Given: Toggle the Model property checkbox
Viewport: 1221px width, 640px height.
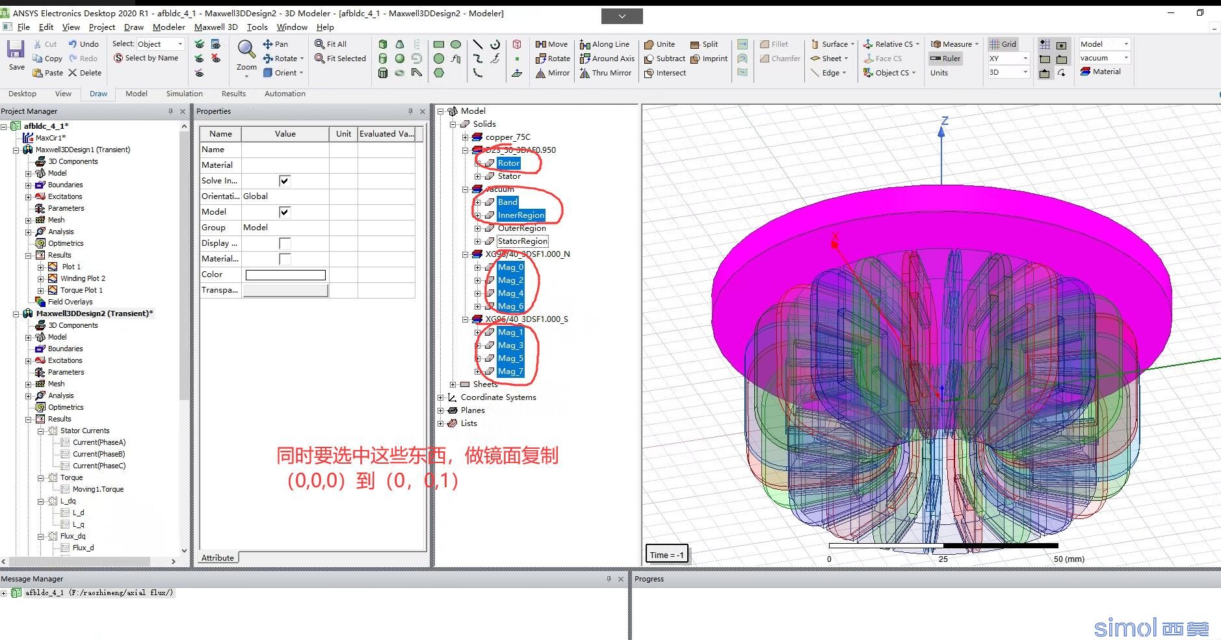Looking at the screenshot, I should pos(284,212).
